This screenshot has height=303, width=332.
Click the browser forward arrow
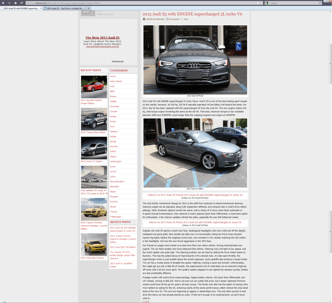(9, 3)
